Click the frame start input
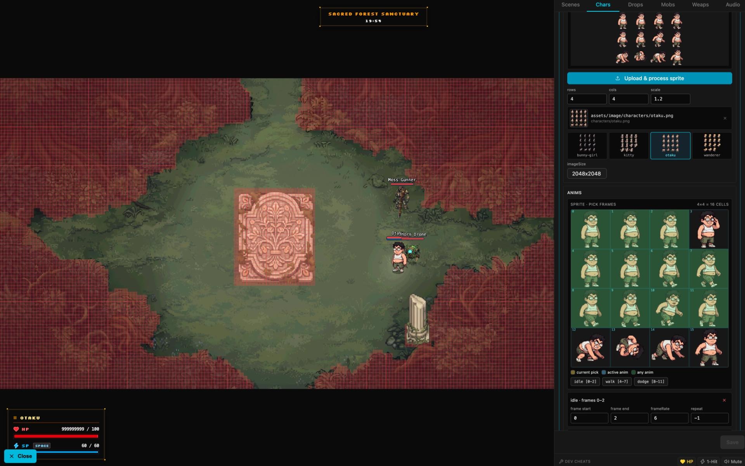Image resolution: width=745 pixels, height=466 pixels. coord(589,418)
